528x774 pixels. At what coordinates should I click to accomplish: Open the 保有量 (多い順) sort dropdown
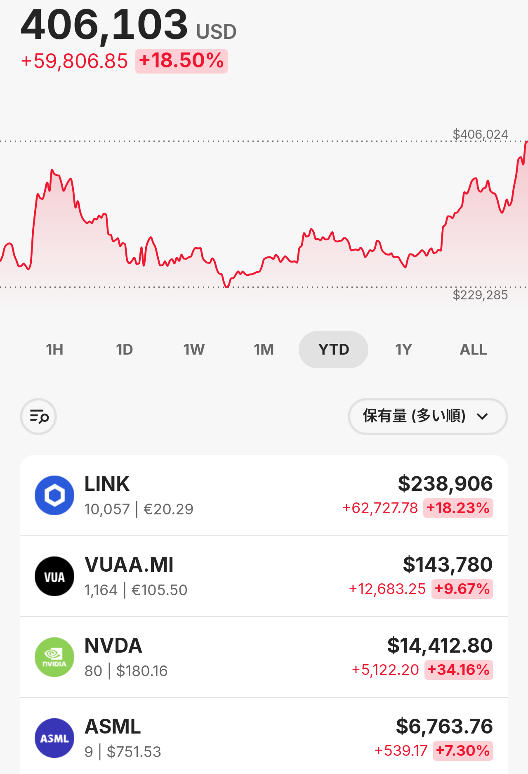pyautogui.click(x=428, y=417)
